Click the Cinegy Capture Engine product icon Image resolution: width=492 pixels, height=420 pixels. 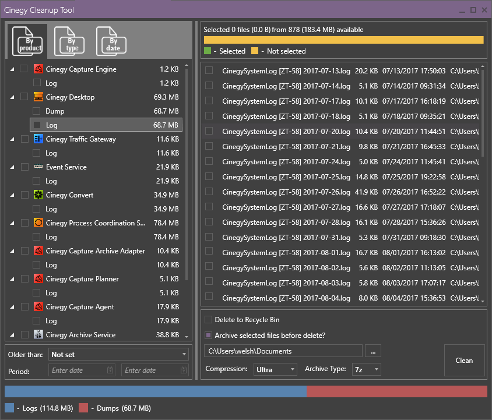(38, 69)
